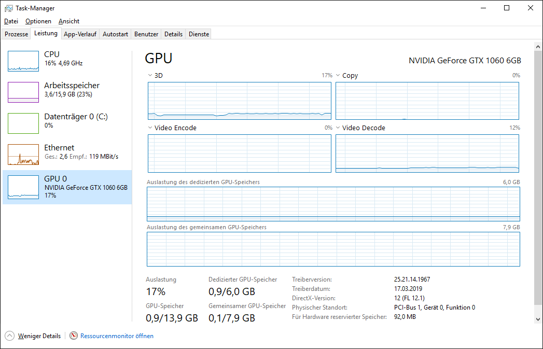The image size is (543, 349).
Task: Select the Datenträger 0 (C:) graph thumbnail
Action: tap(23, 123)
